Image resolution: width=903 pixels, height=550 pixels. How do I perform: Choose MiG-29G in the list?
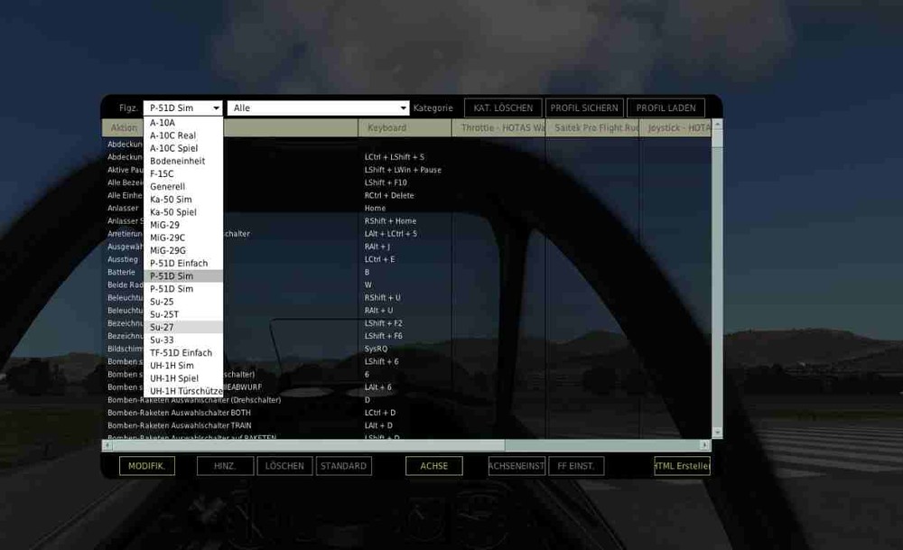coord(183,250)
